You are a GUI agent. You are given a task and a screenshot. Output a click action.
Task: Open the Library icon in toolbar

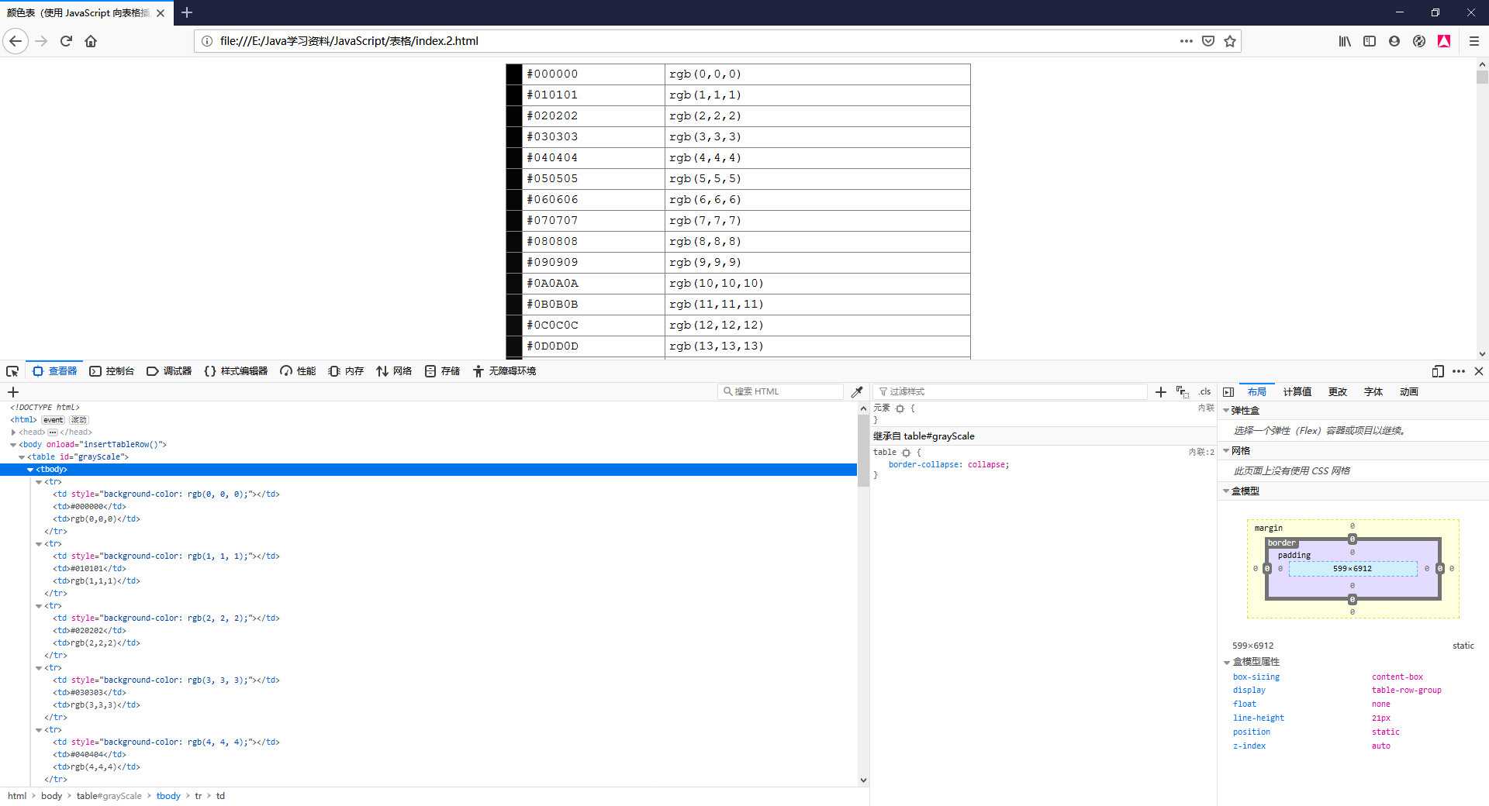tap(1345, 41)
